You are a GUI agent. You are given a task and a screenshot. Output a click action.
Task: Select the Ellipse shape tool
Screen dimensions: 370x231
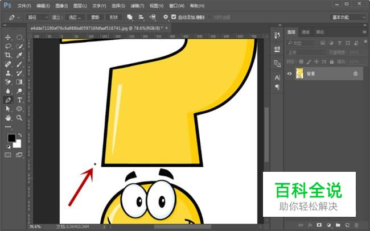pos(19,109)
